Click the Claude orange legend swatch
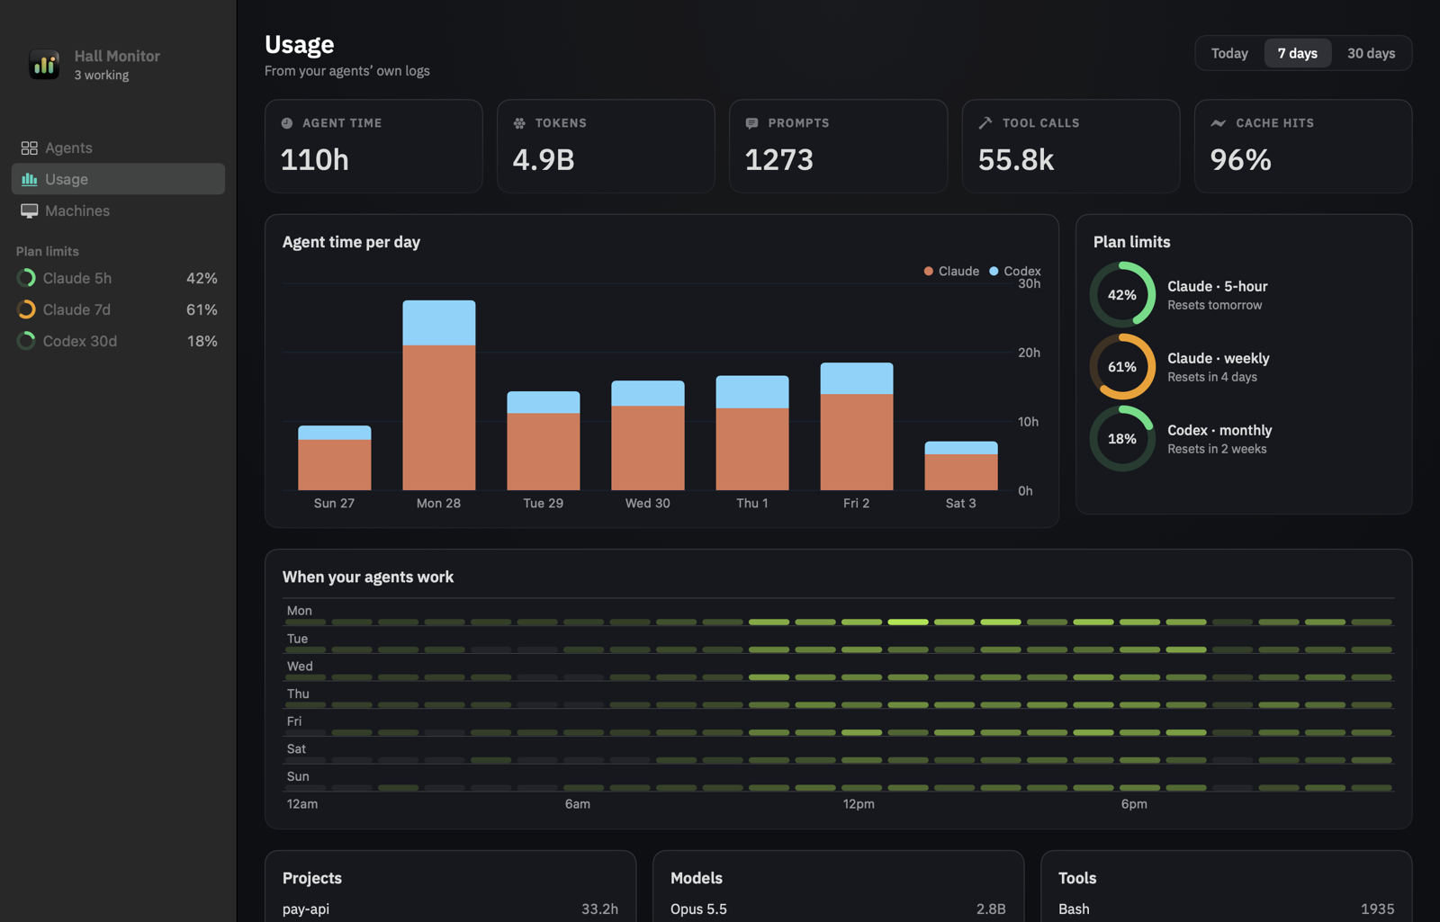The height and width of the screenshot is (922, 1440). coord(929,271)
